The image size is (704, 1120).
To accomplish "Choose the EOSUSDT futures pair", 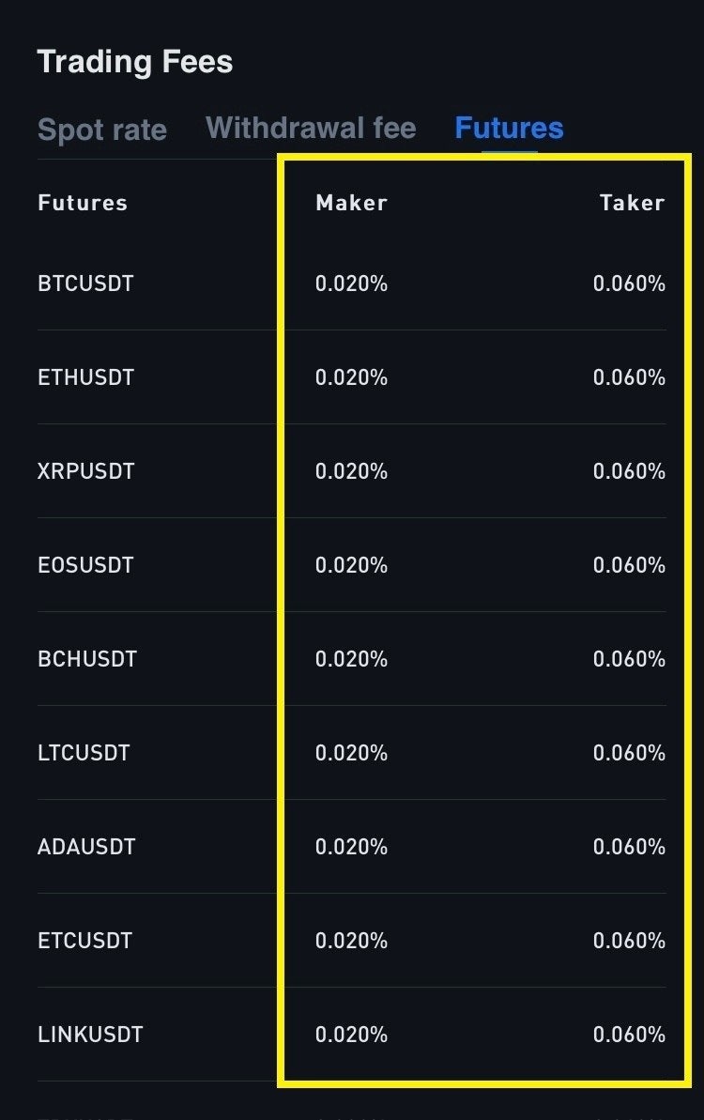I will coord(85,565).
